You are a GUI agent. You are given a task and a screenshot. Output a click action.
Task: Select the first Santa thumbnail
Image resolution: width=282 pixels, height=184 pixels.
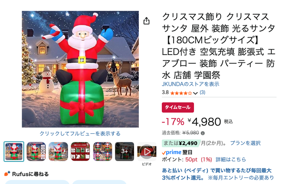coord(14,152)
